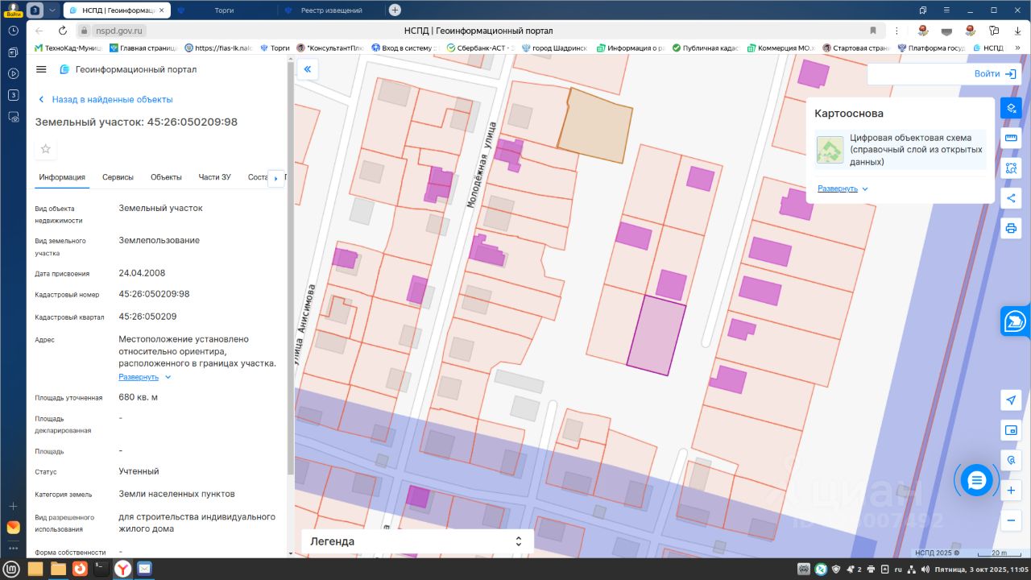Screen dimensions: 1031x580
Task: Open the Части ЗУ tab
Action: (215, 177)
